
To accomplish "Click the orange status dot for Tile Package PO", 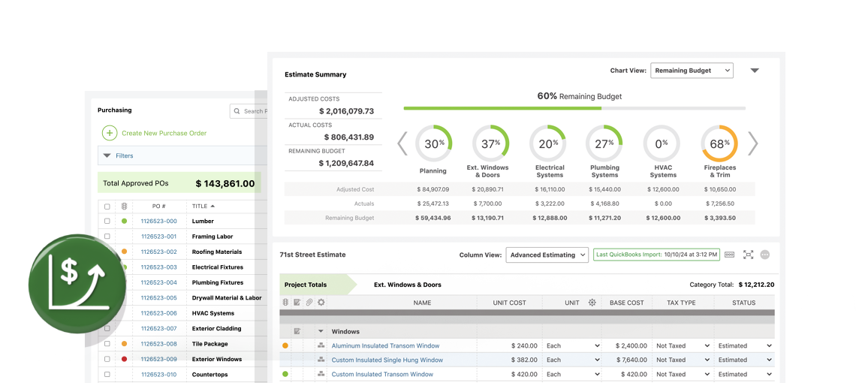I will tap(124, 344).
